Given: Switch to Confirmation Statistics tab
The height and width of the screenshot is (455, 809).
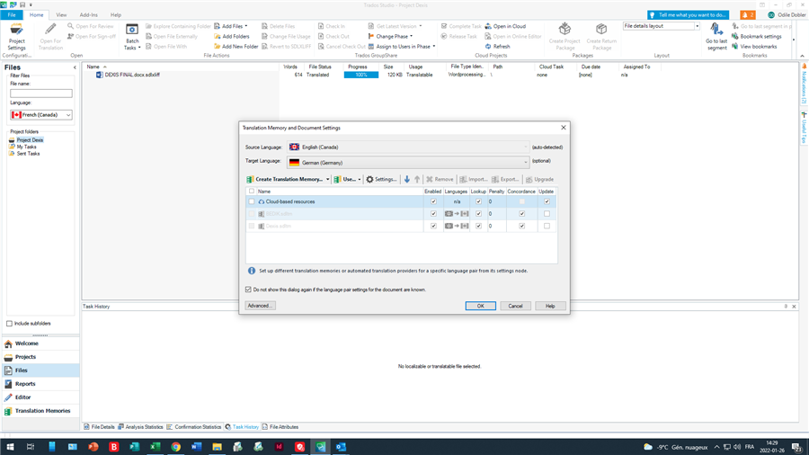Looking at the screenshot, I should [194, 427].
